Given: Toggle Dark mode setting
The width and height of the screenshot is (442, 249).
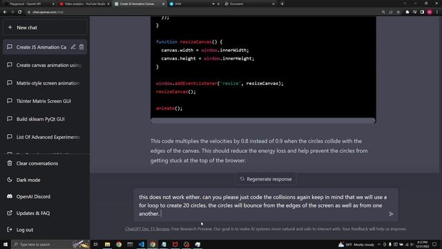Looking at the screenshot, I should (x=44, y=180).
